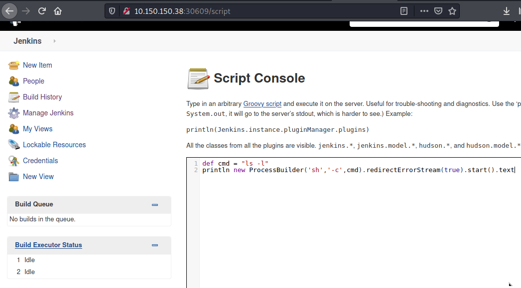Save page to Pocket icon
Viewport: 521px width, 288px height.
(x=438, y=11)
